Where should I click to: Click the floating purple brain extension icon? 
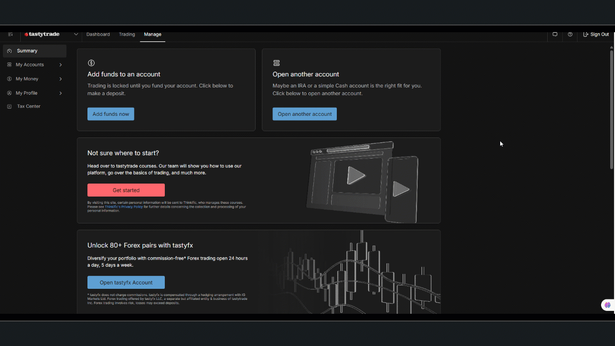(x=607, y=305)
